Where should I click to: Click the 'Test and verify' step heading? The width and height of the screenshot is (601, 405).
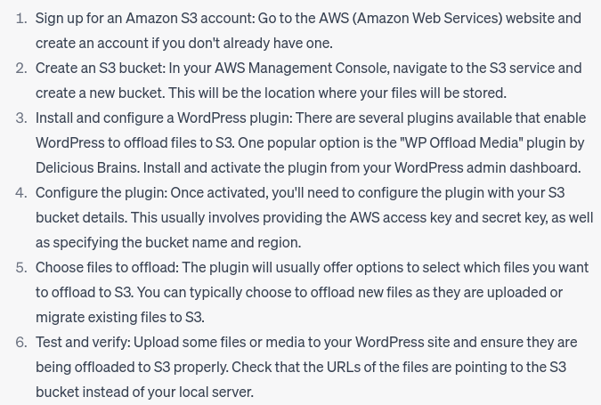pos(83,342)
